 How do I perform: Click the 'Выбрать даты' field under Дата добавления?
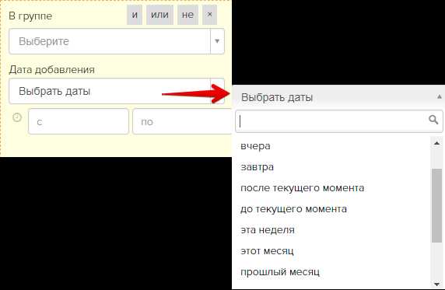point(117,92)
